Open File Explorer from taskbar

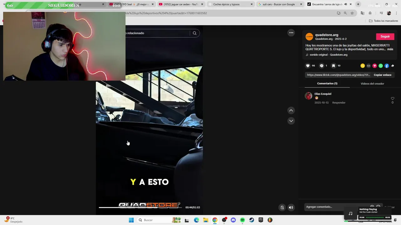(206, 220)
